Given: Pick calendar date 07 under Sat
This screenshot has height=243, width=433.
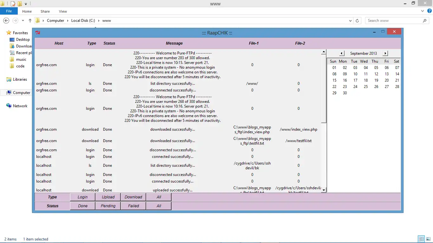Looking at the screenshot, I should (397, 68).
